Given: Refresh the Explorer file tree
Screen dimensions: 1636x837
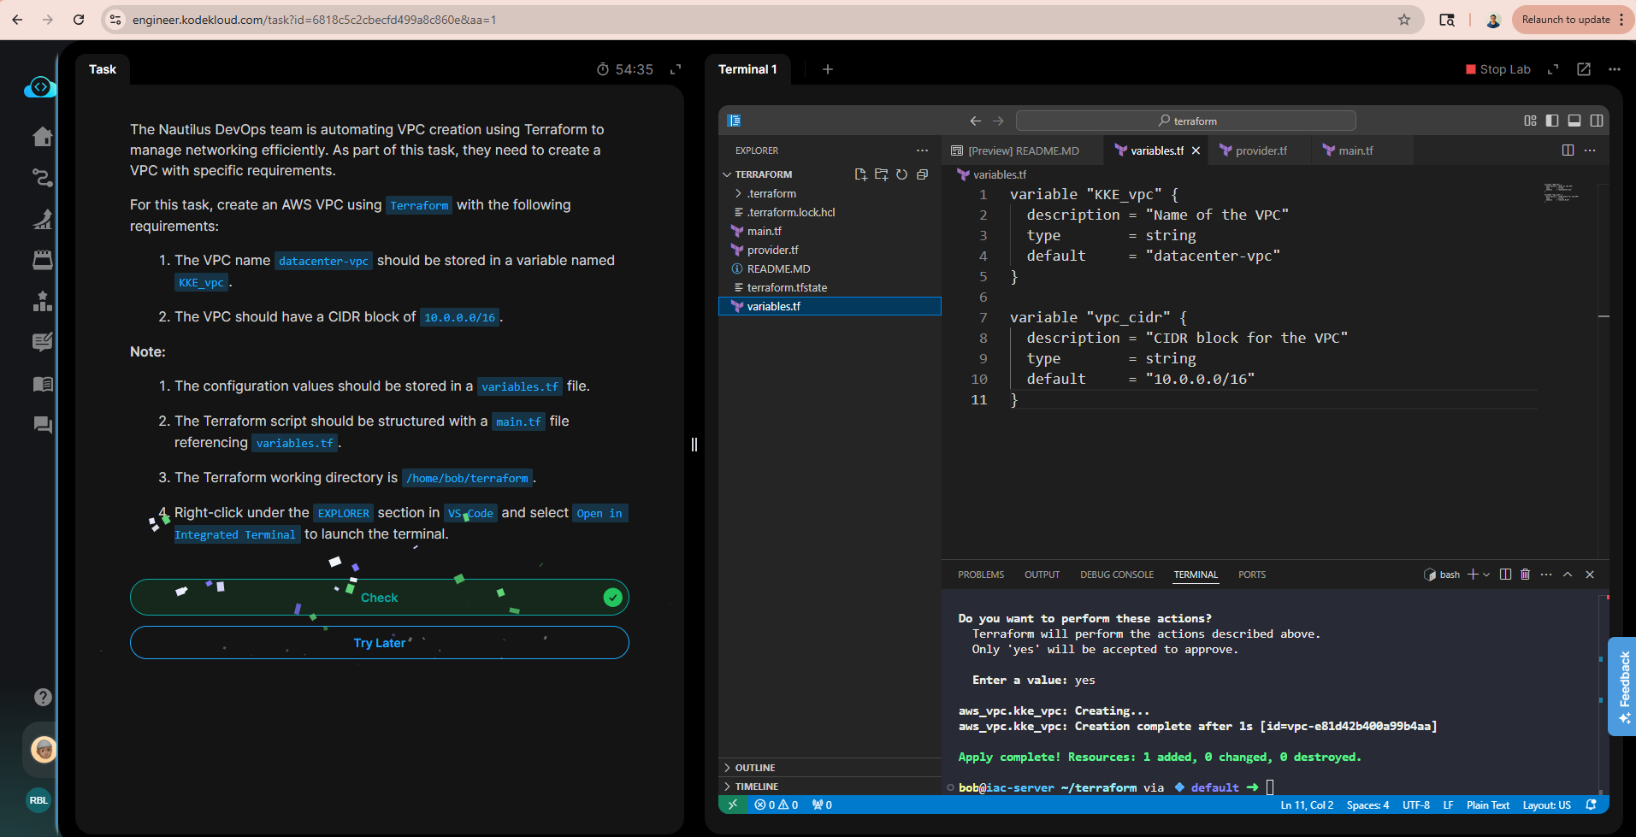Looking at the screenshot, I should click(901, 174).
